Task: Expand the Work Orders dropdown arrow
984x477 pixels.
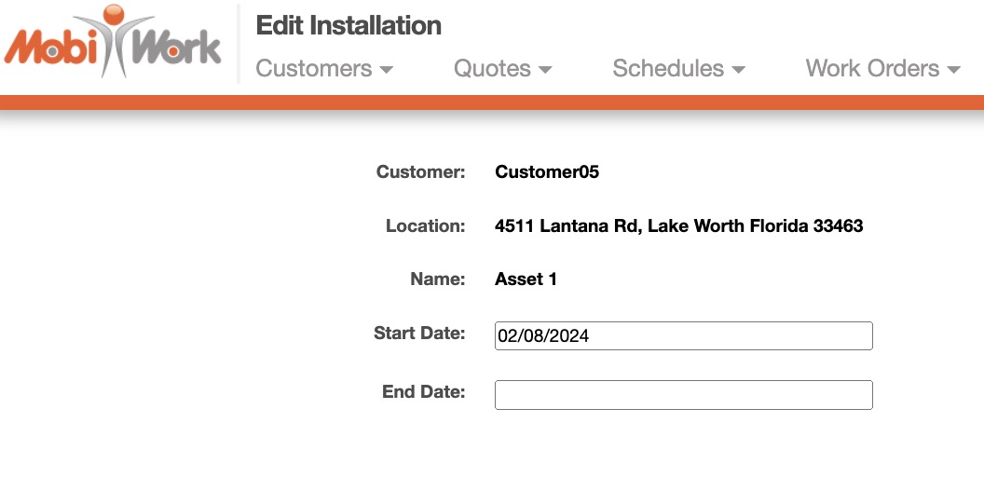Action: click(x=953, y=70)
